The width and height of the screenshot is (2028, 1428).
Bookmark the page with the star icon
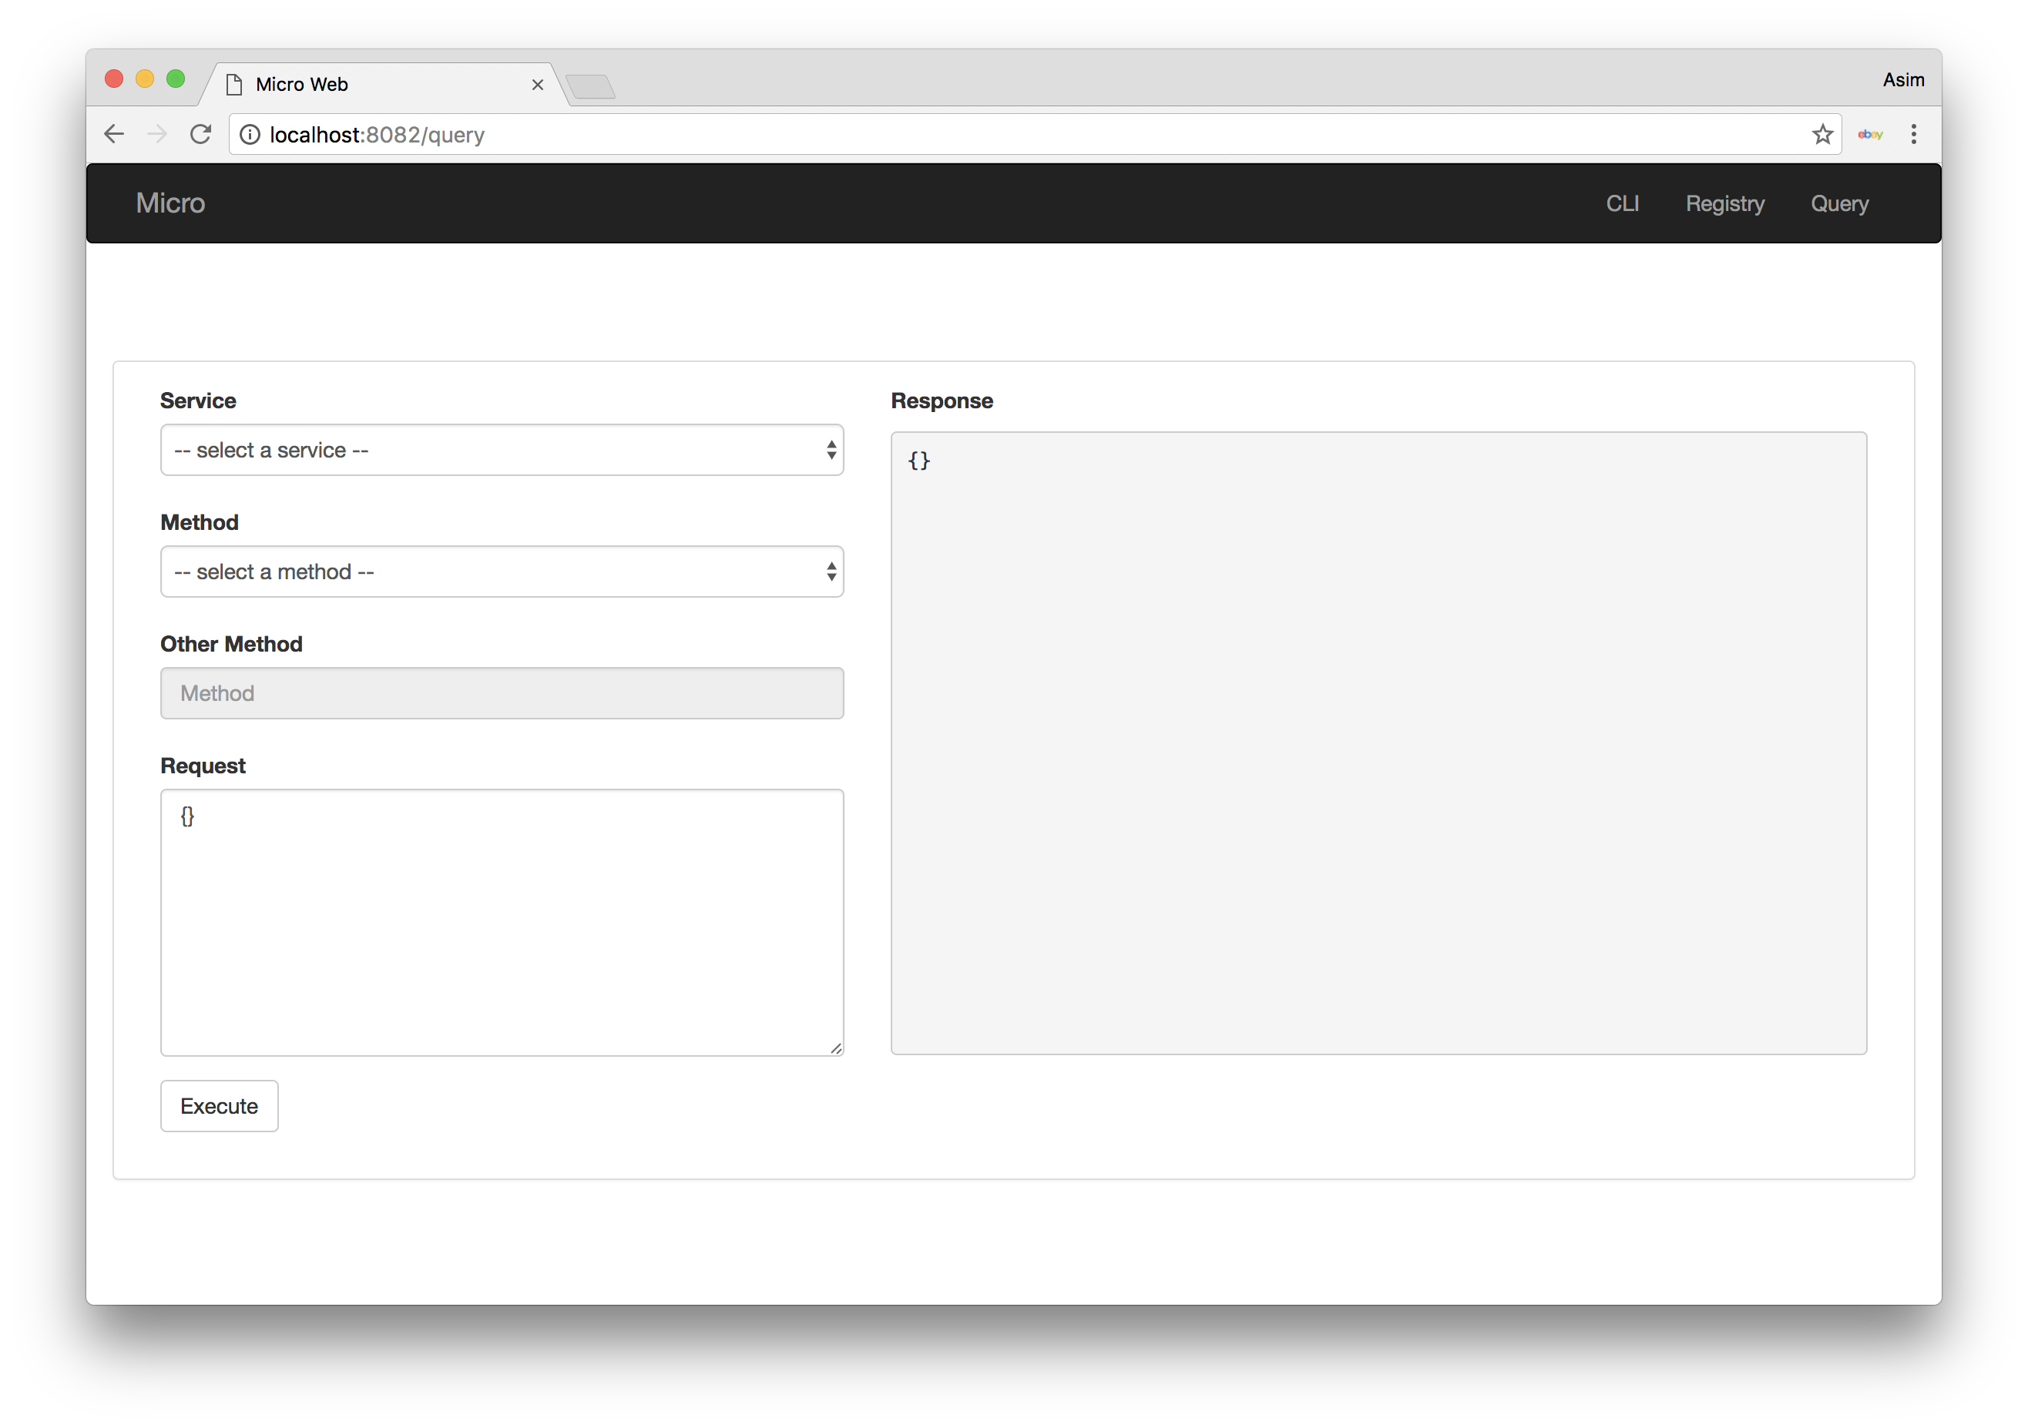[1822, 134]
